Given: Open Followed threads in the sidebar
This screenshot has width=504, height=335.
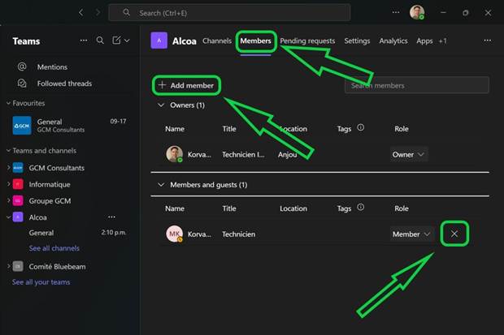Looking at the screenshot, I should [64, 84].
